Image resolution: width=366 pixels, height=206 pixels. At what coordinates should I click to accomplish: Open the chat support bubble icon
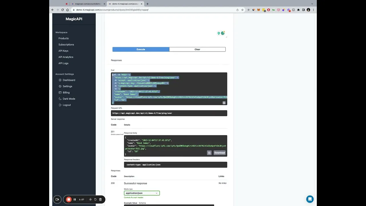pyautogui.click(x=310, y=199)
